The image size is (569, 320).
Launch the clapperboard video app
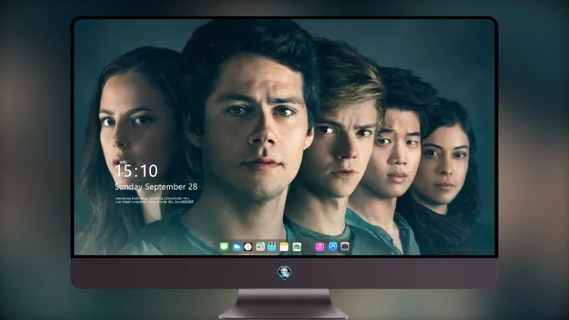(272, 247)
